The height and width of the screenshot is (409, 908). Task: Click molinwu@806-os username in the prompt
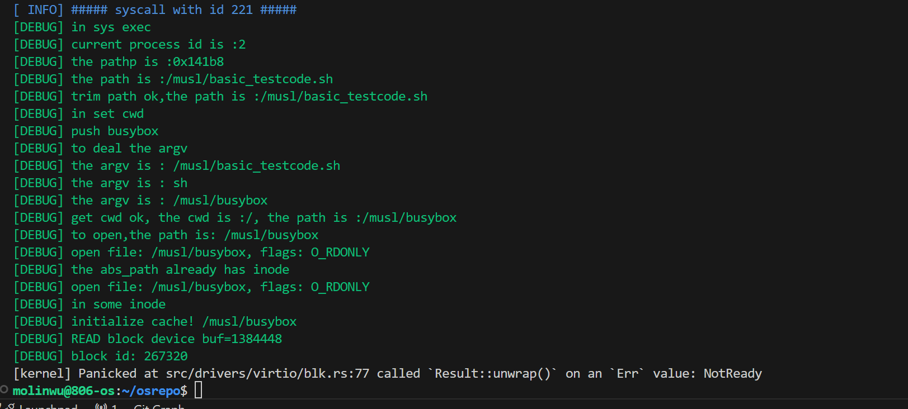pyautogui.click(x=63, y=391)
